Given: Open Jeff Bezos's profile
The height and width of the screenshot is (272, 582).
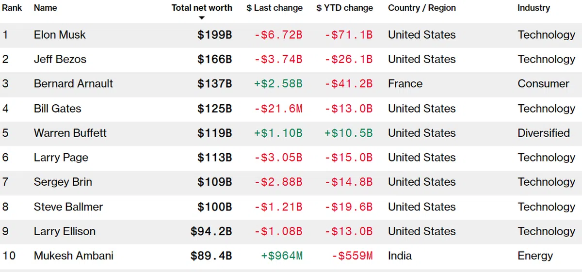Looking at the screenshot, I should (x=60, y=59).
